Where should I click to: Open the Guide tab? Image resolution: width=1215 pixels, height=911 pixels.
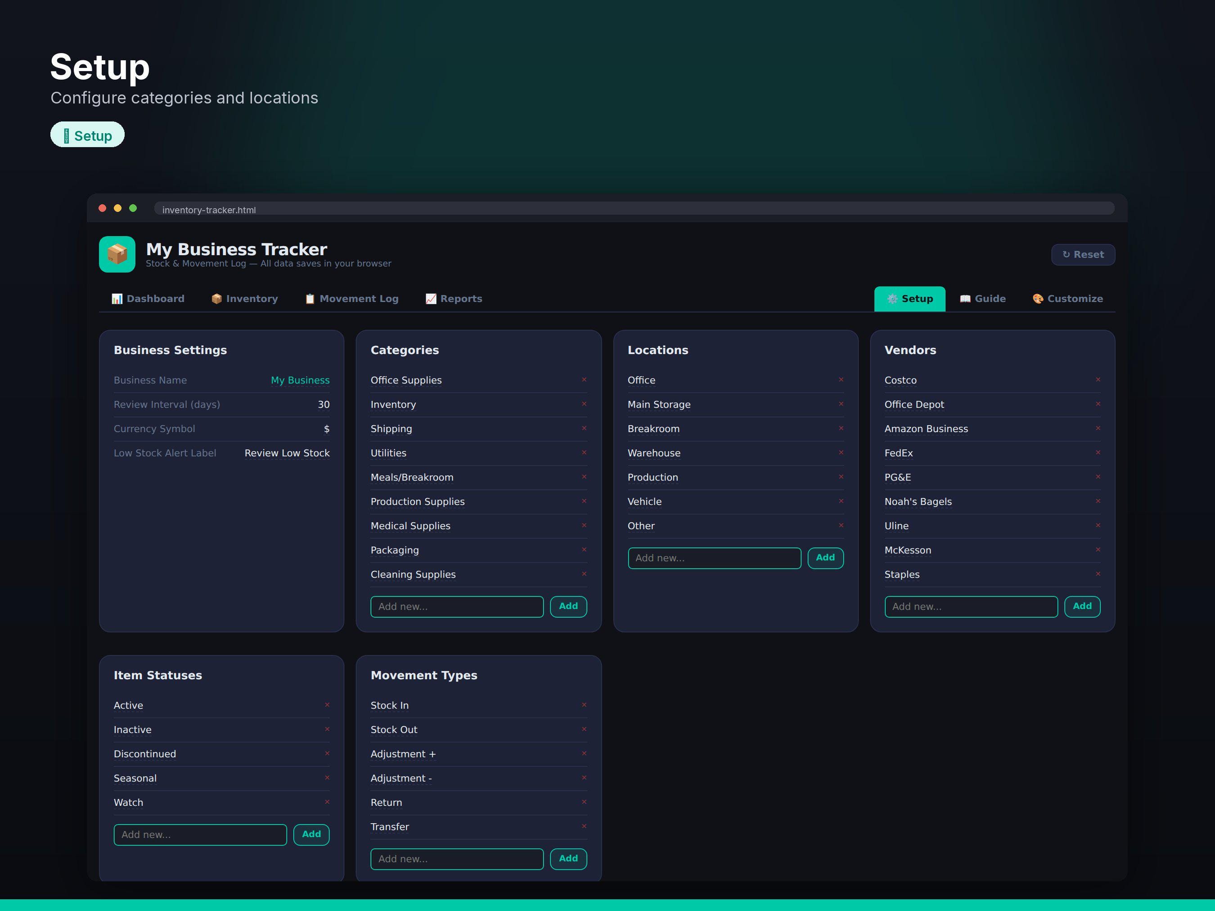tap(983, 299)
